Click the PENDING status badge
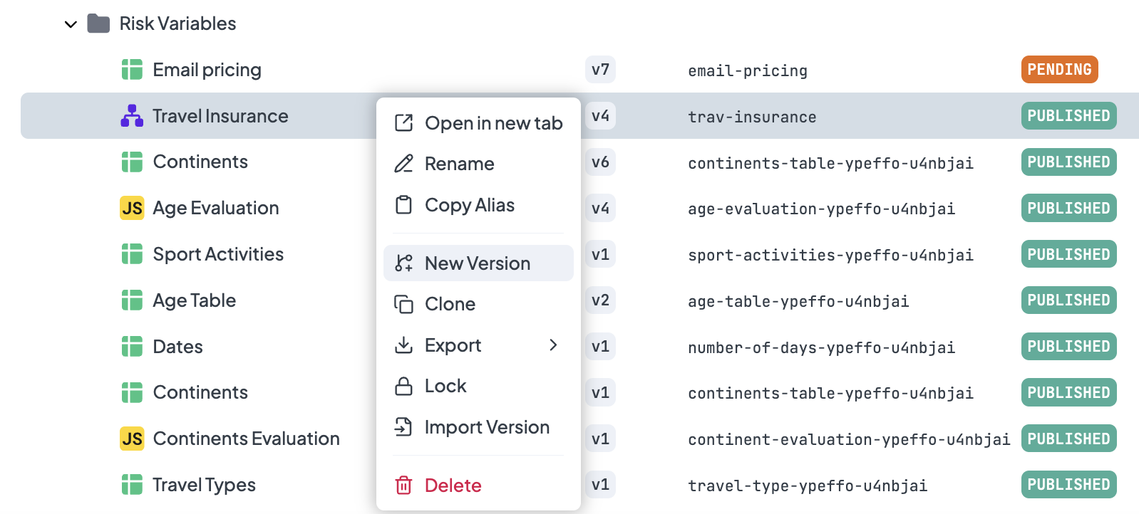Viewport: 1139px width, 514px height. [1059, 70]
